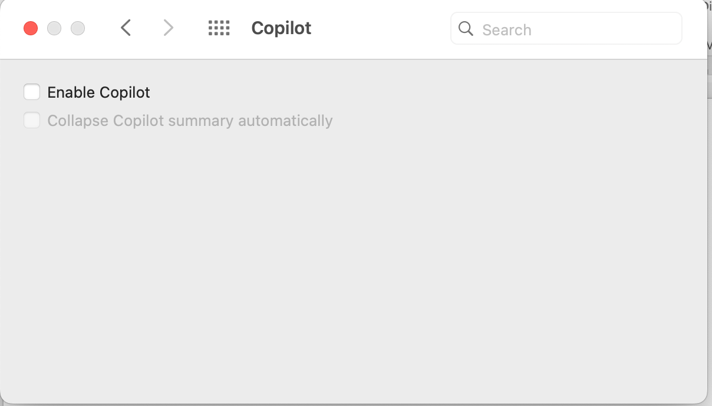Screen dimensions: 712x406
Task: Click the gray minimize window button
Action: click(x=54, y=28)
